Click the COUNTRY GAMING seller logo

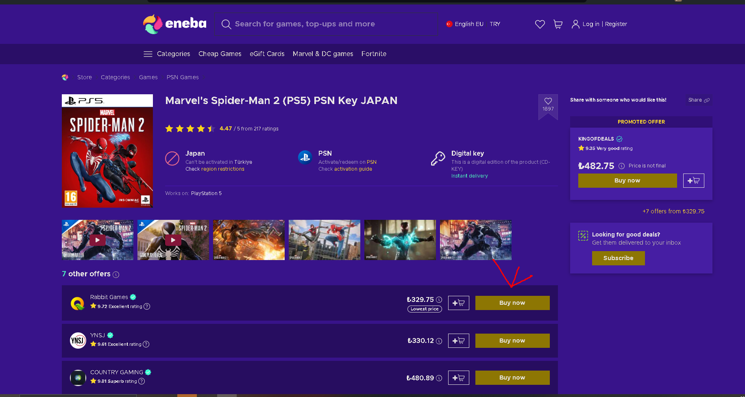point(78,378)
